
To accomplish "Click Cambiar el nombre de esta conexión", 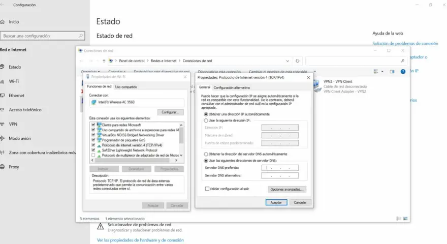I will click(x=278, y=72).
